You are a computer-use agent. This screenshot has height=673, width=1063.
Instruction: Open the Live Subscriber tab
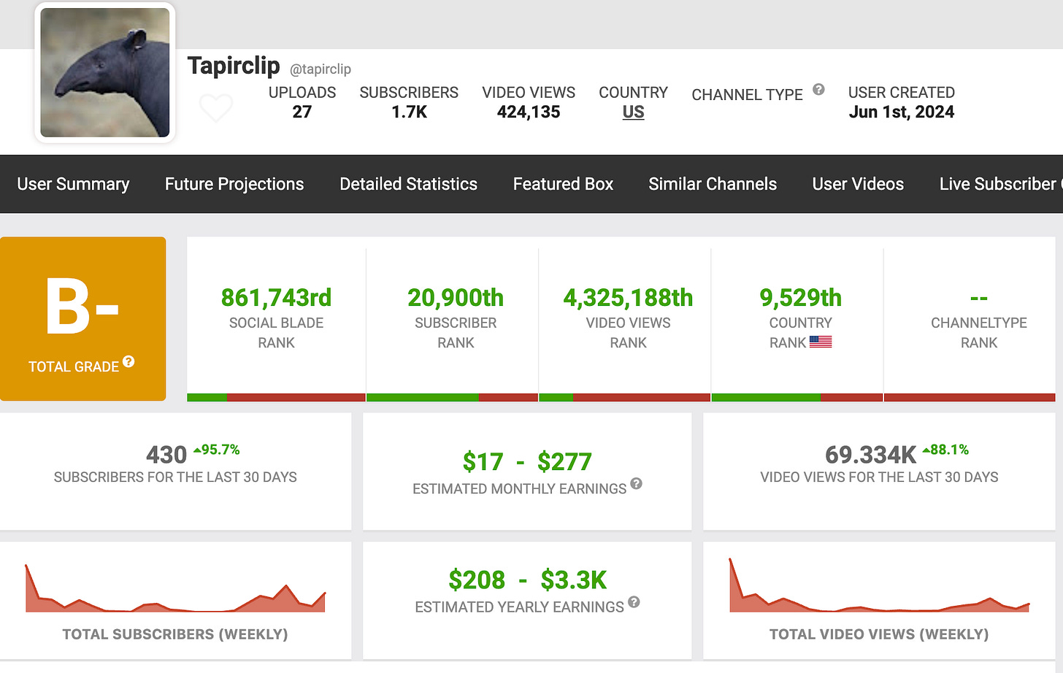click(1001, 184)
